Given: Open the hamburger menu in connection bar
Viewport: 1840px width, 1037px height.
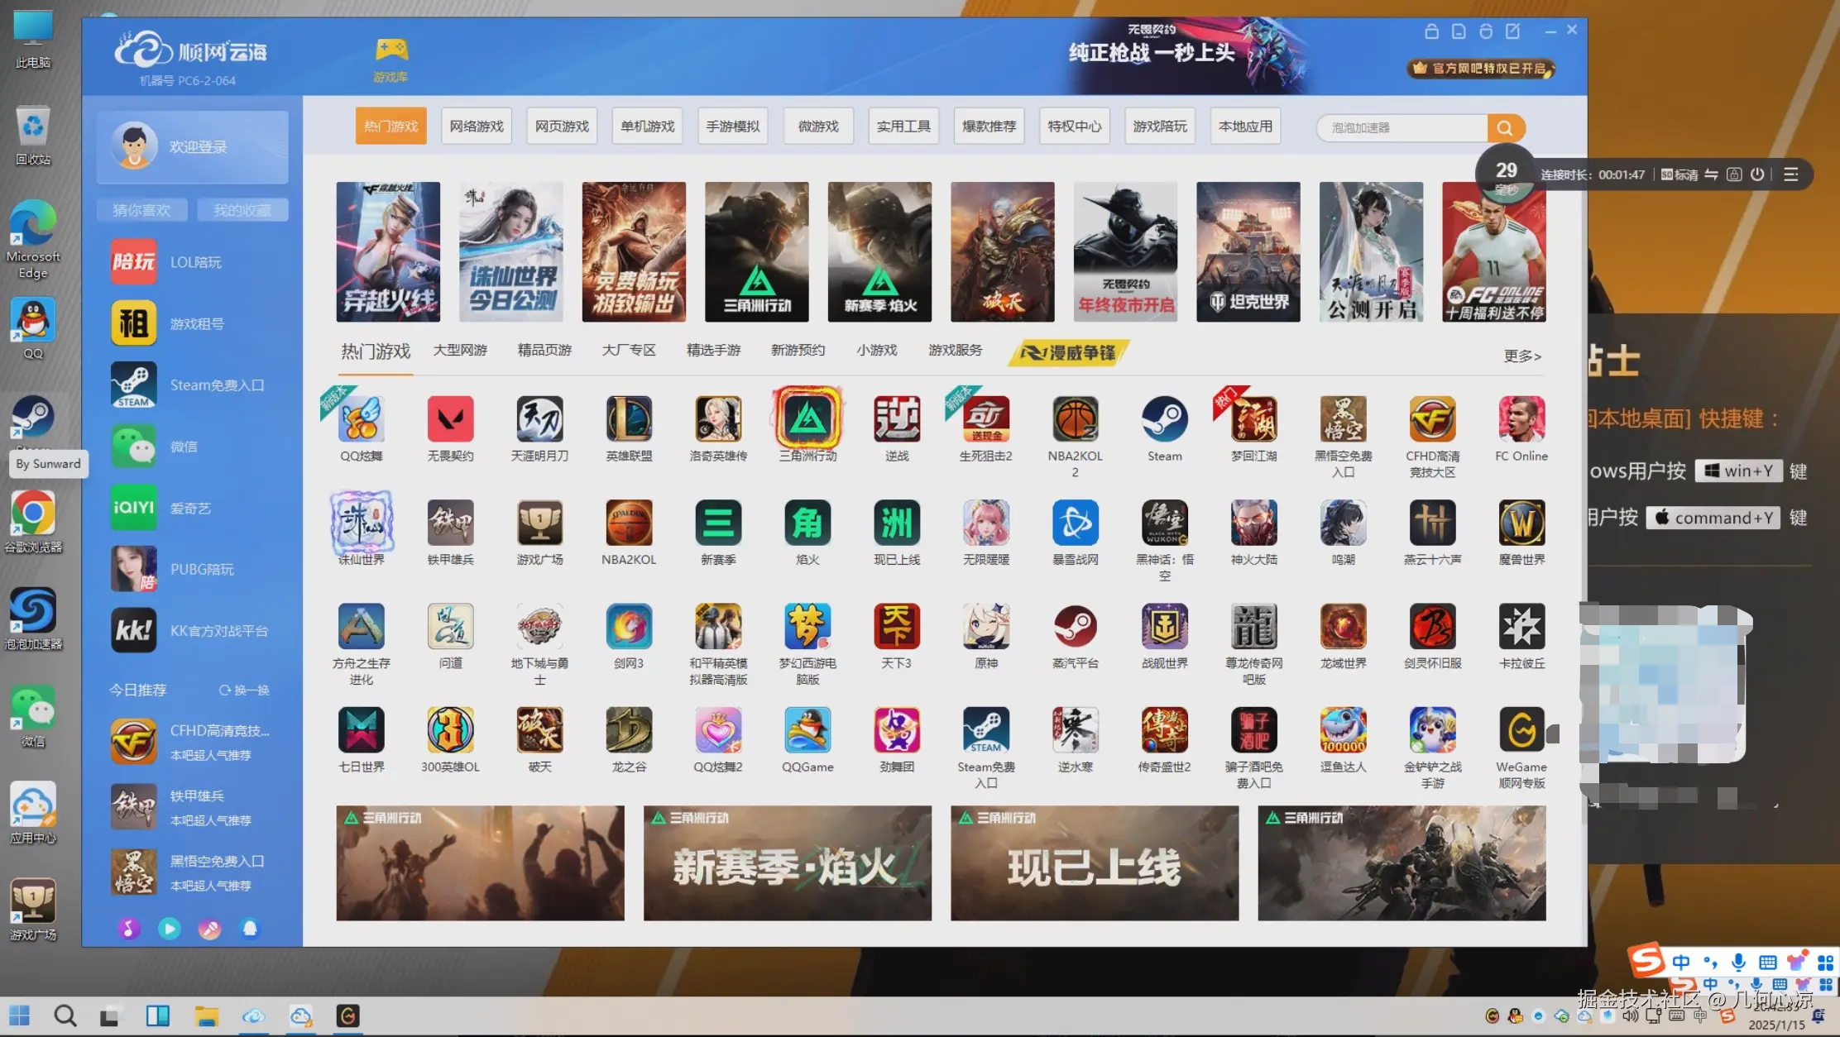Looking at the screenshot, I should point(1790,174).
